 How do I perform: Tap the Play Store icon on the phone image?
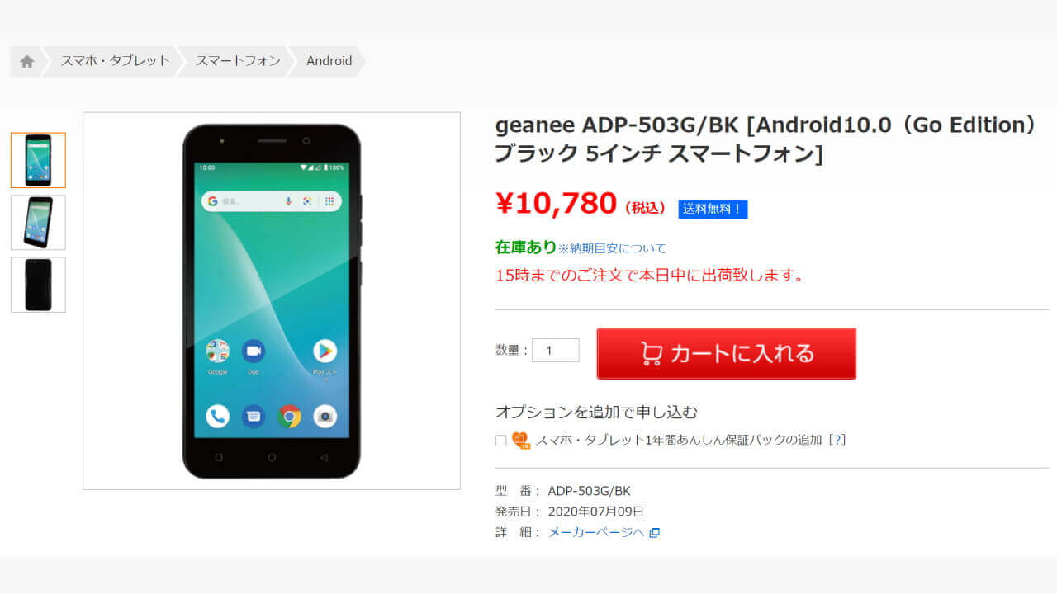click(x=325, y=351)
